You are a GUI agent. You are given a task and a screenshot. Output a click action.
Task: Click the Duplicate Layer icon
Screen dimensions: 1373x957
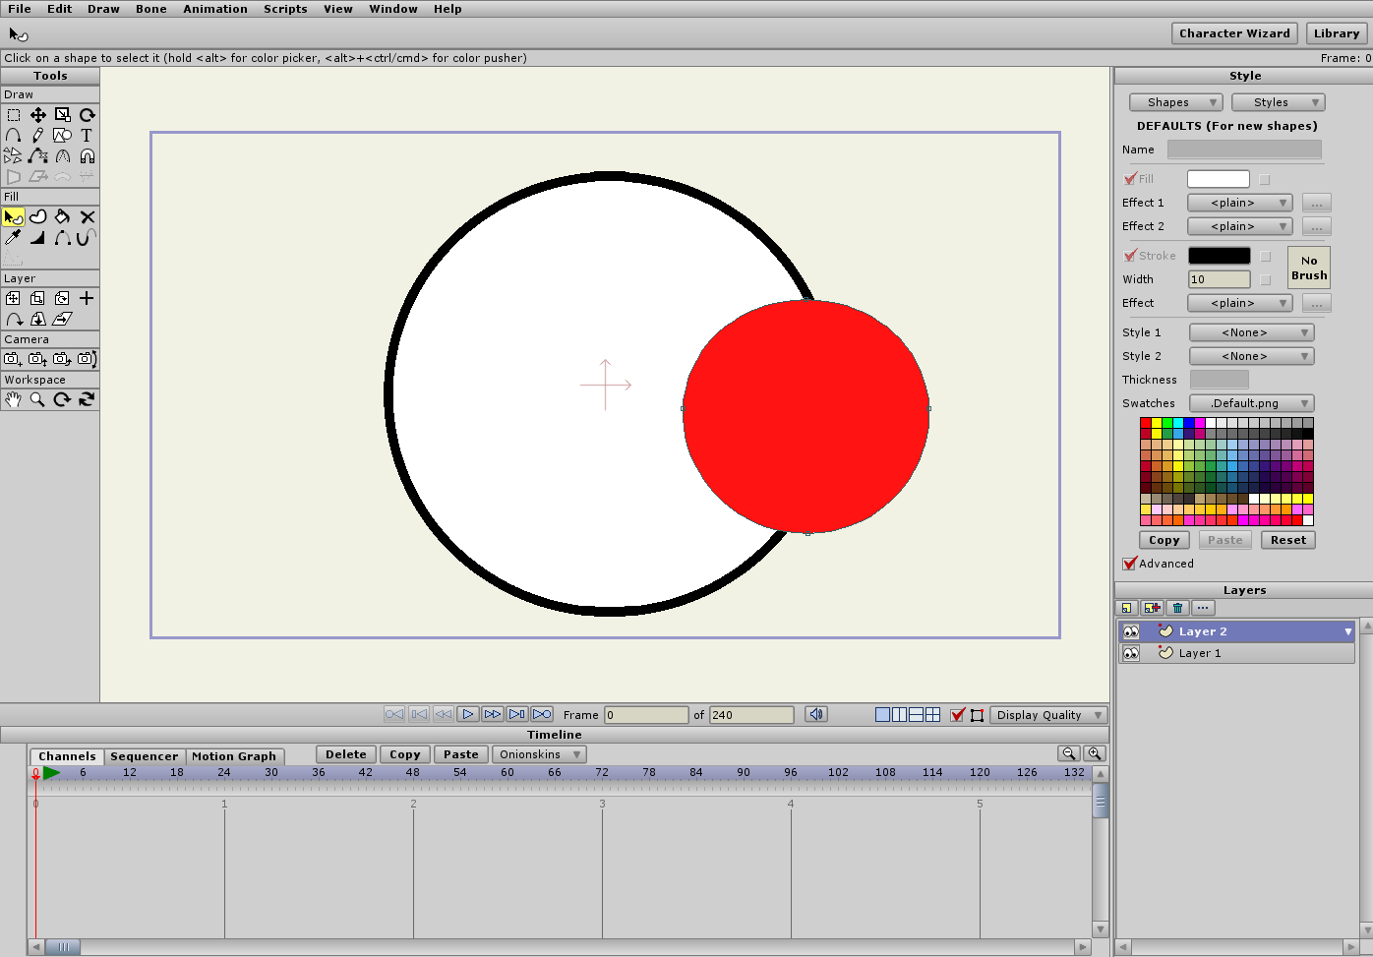pos(1153,608)
